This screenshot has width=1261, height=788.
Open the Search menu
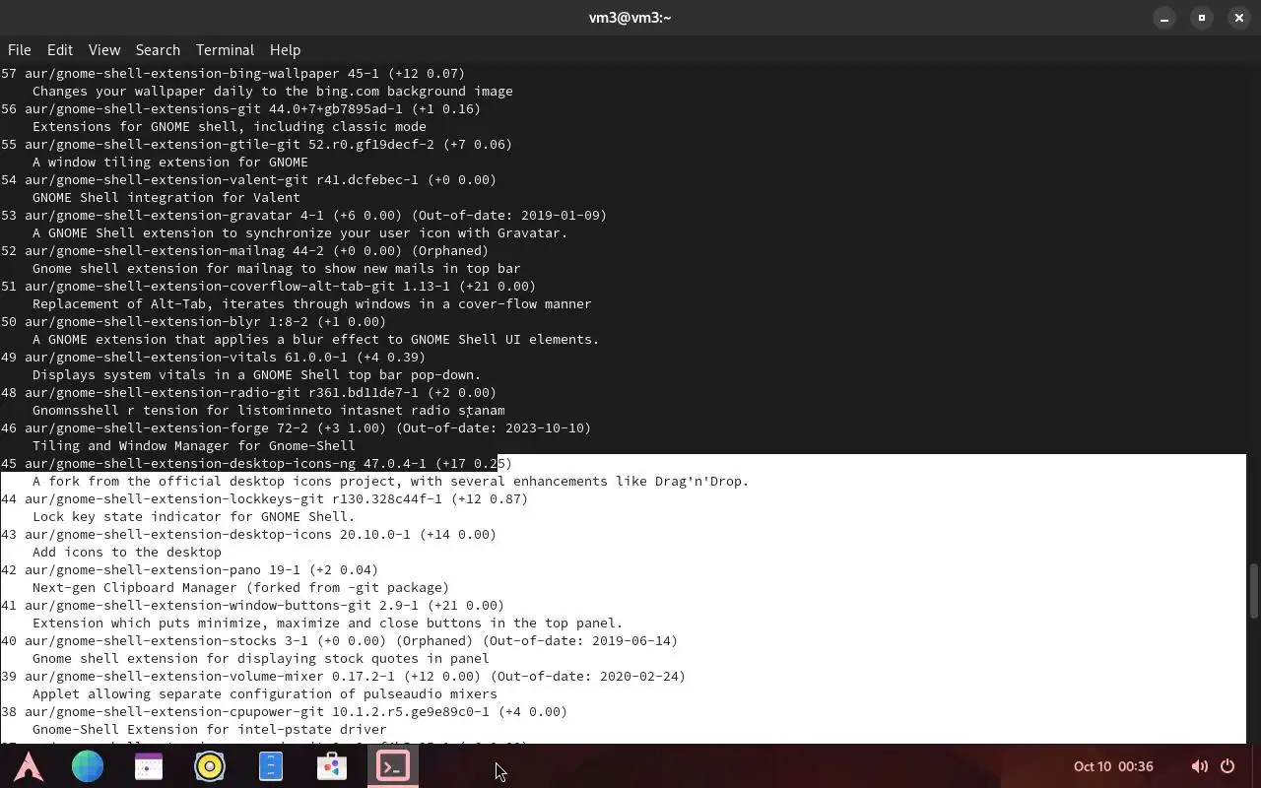pyautogui.click(x=158, y=50)
